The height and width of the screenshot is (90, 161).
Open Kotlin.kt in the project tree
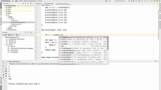pyautogui.click(x=15, y=20)
